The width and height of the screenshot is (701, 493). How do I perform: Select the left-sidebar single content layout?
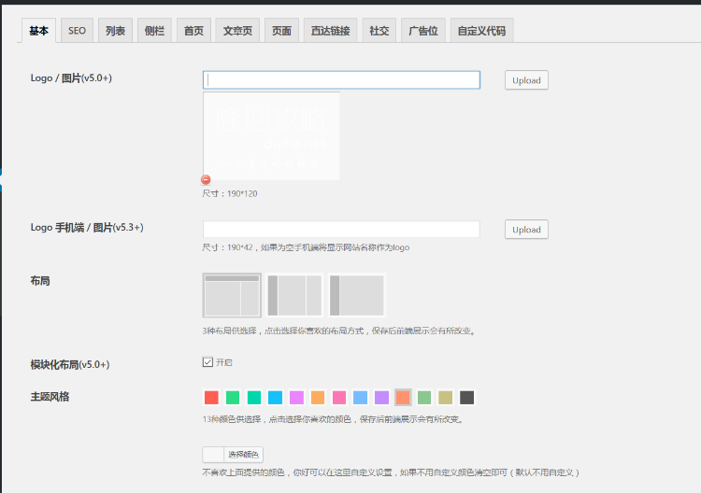(x=357, y=295)
